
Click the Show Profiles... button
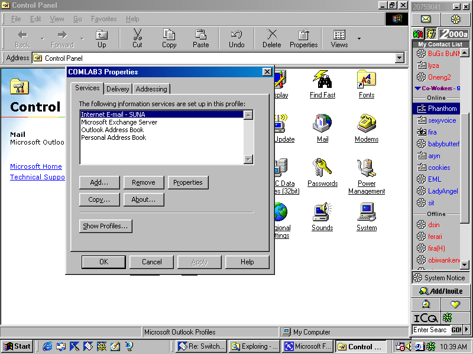[x=106, y=226]
